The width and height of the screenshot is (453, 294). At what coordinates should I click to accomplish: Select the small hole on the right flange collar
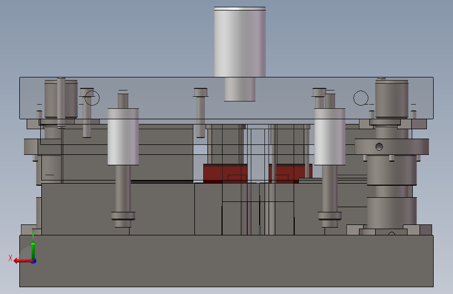[379, 146]
